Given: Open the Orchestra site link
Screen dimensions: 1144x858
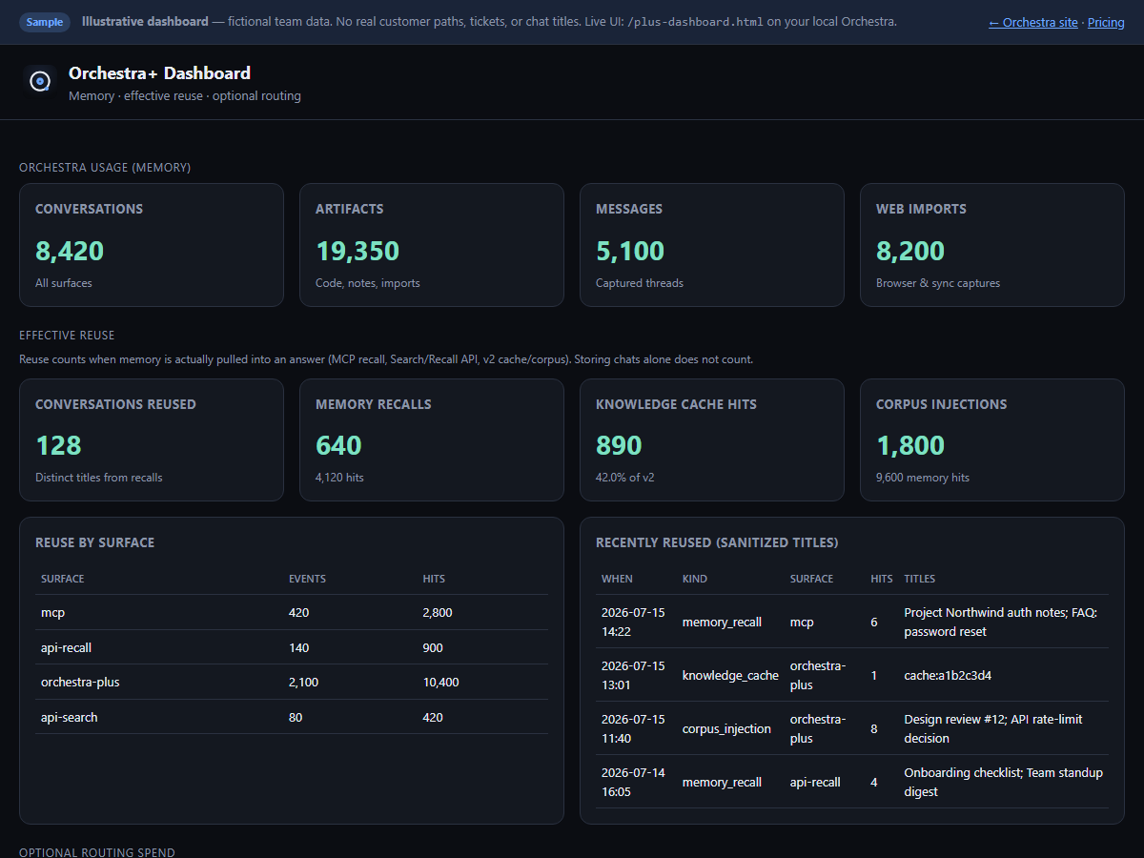Looking at the screenshot, I should 1033,22.
